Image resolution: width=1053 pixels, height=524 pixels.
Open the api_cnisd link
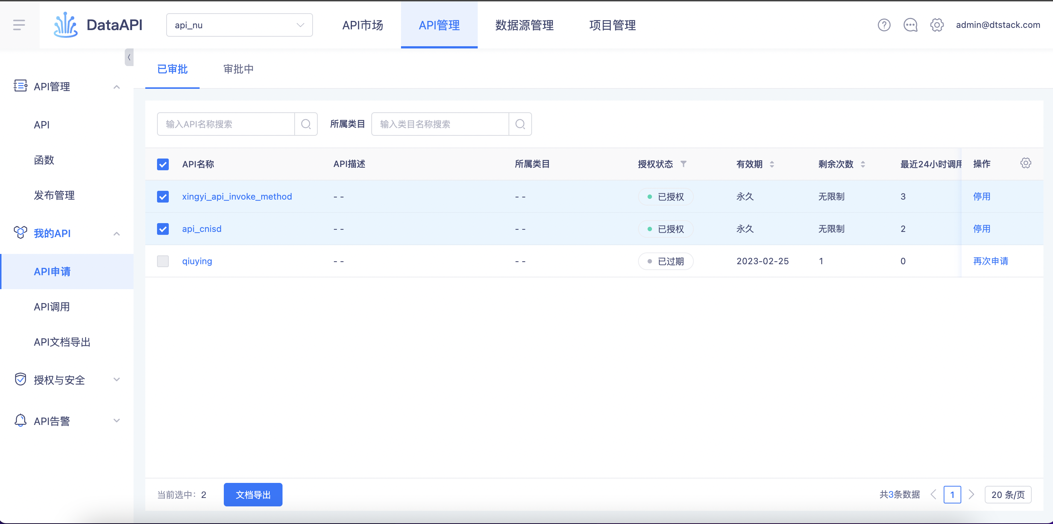[x=202, y=229]
